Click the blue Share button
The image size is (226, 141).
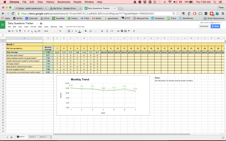(x=215, y=26)
